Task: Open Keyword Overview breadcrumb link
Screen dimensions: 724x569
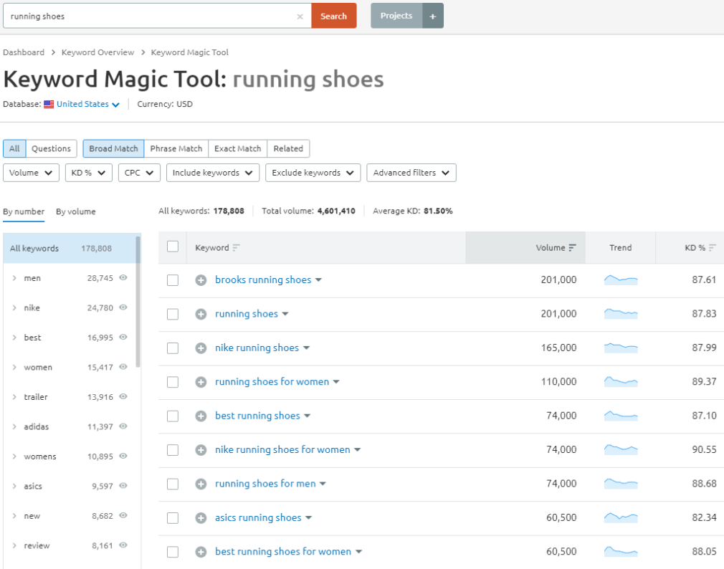Action: (x=98, y=52)
